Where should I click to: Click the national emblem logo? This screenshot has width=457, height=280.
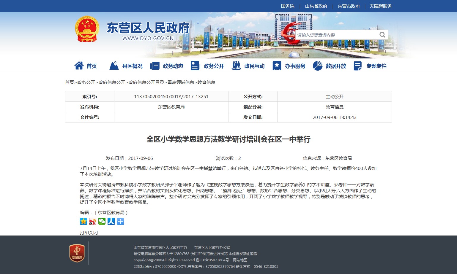(x=87, y=29)
